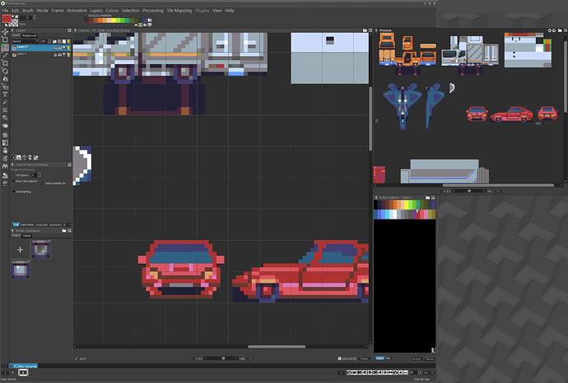Undock the Tool & Paint Settings panel
568x383 pixels.
tap(69, 164)
